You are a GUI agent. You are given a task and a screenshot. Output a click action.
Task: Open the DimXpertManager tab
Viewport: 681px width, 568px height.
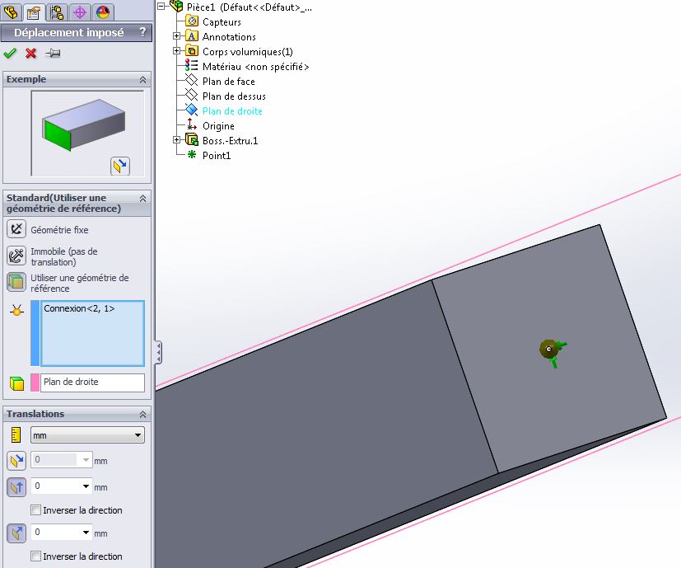coord(80,12)
